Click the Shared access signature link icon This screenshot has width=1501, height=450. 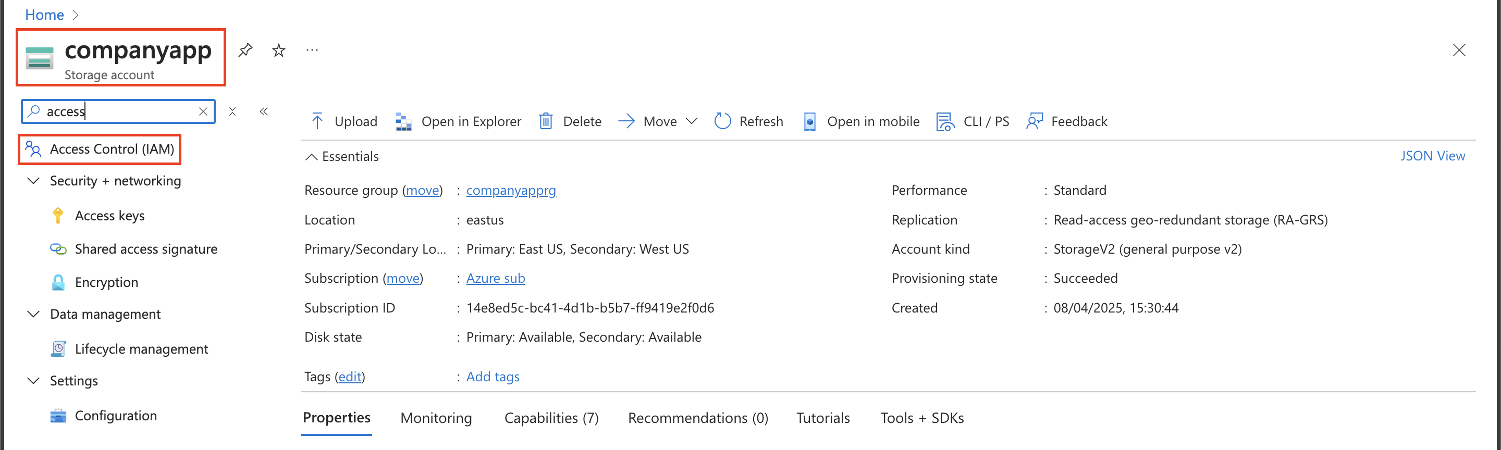(x=58, y=249)
